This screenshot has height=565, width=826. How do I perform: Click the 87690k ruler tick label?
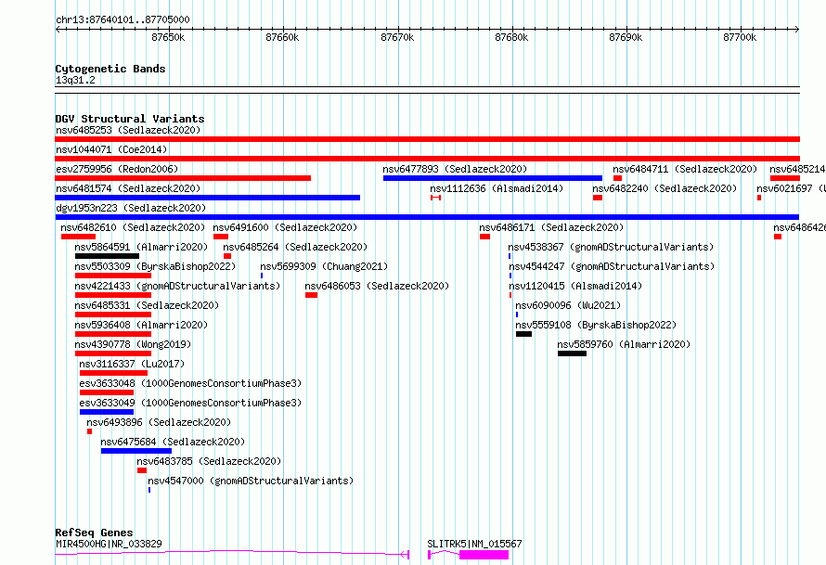626,37
